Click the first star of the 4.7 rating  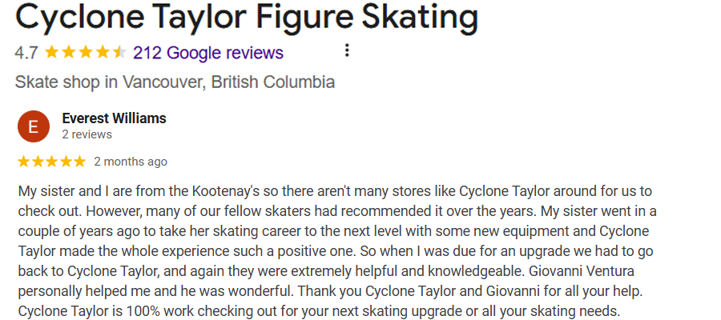tap(52, 53)
